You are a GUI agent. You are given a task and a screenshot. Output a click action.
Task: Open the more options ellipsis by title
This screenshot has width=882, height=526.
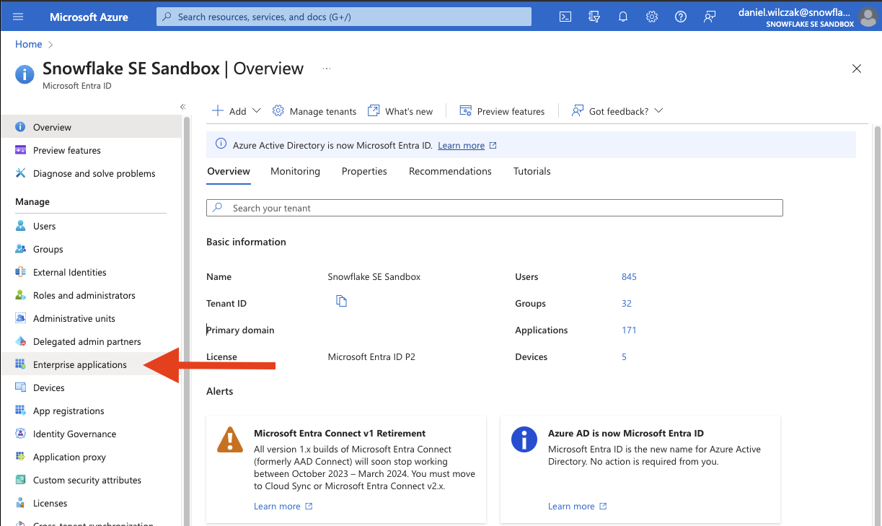[x=327, y=69]
